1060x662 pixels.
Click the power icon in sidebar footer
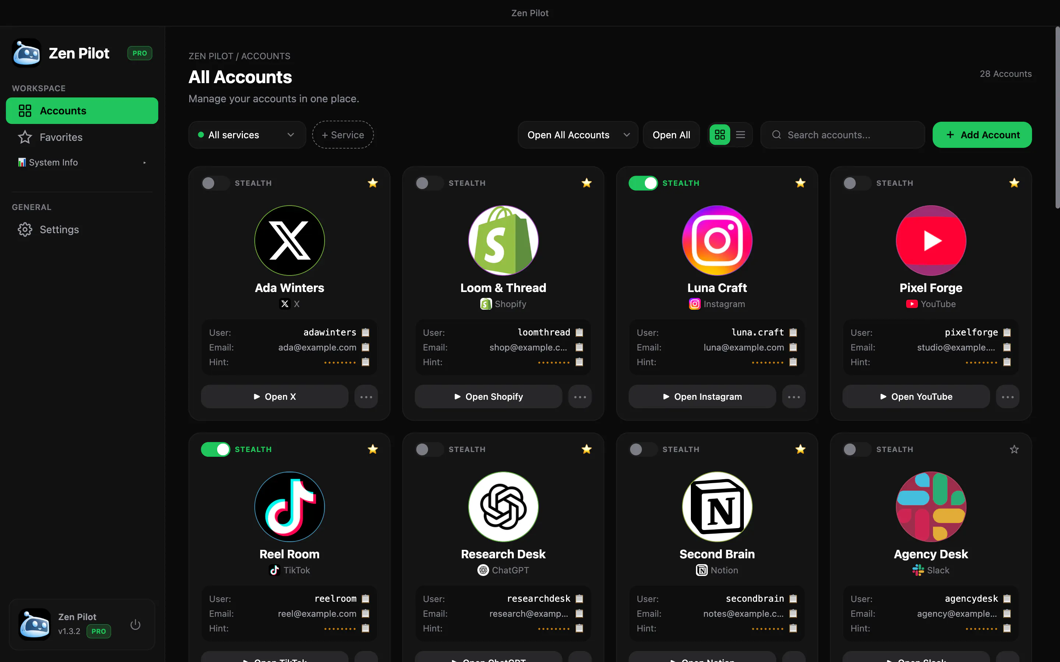tap(135, 624)
